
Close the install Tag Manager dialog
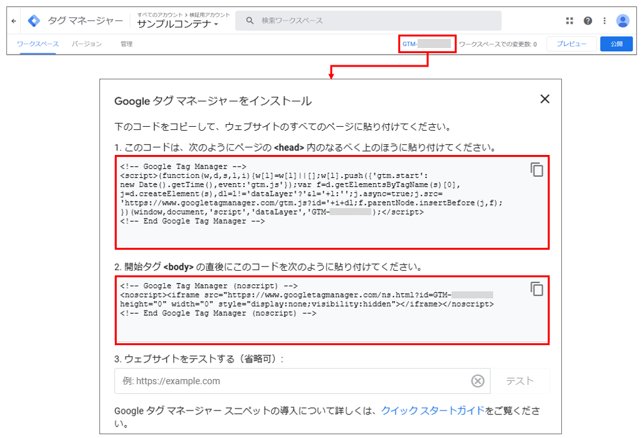coord(545,99)
